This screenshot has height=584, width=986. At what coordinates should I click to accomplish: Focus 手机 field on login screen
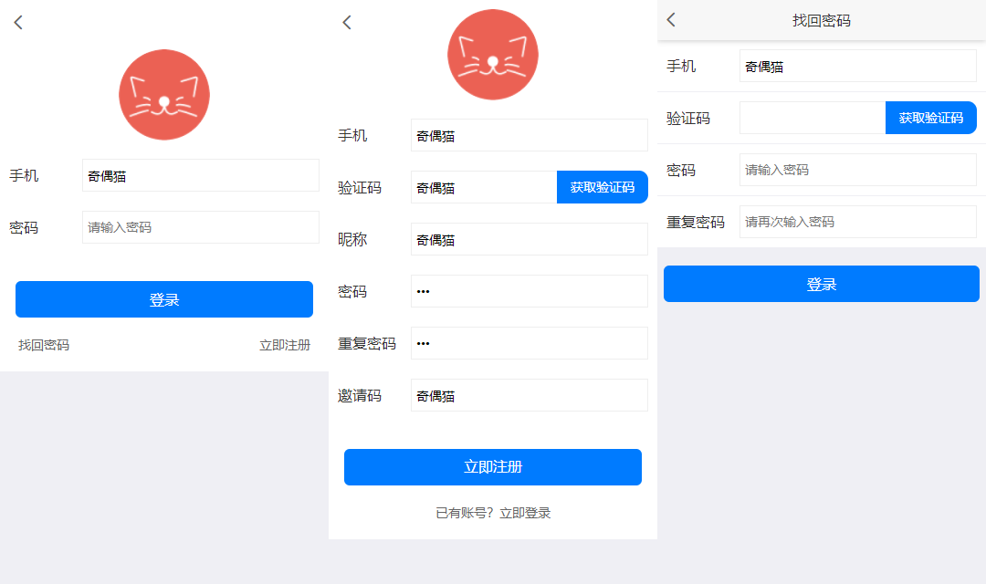point(201,175)
